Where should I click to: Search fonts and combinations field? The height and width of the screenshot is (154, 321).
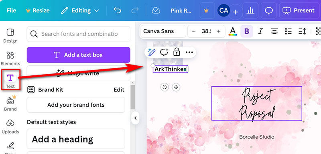78,34
